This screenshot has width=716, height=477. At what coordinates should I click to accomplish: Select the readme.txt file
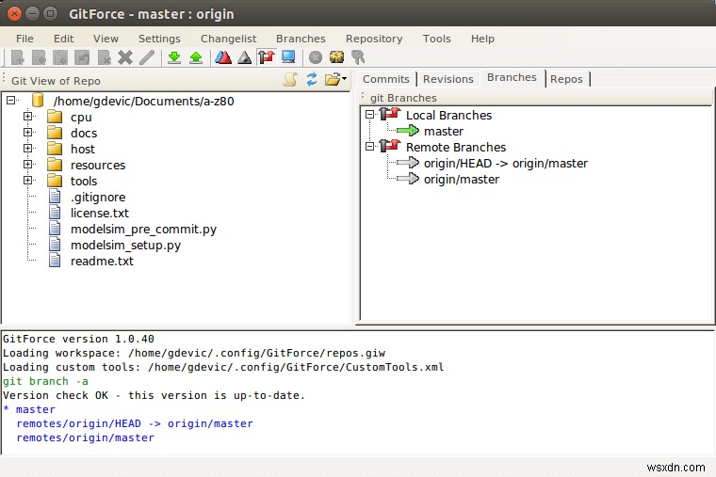click(102, 262)
